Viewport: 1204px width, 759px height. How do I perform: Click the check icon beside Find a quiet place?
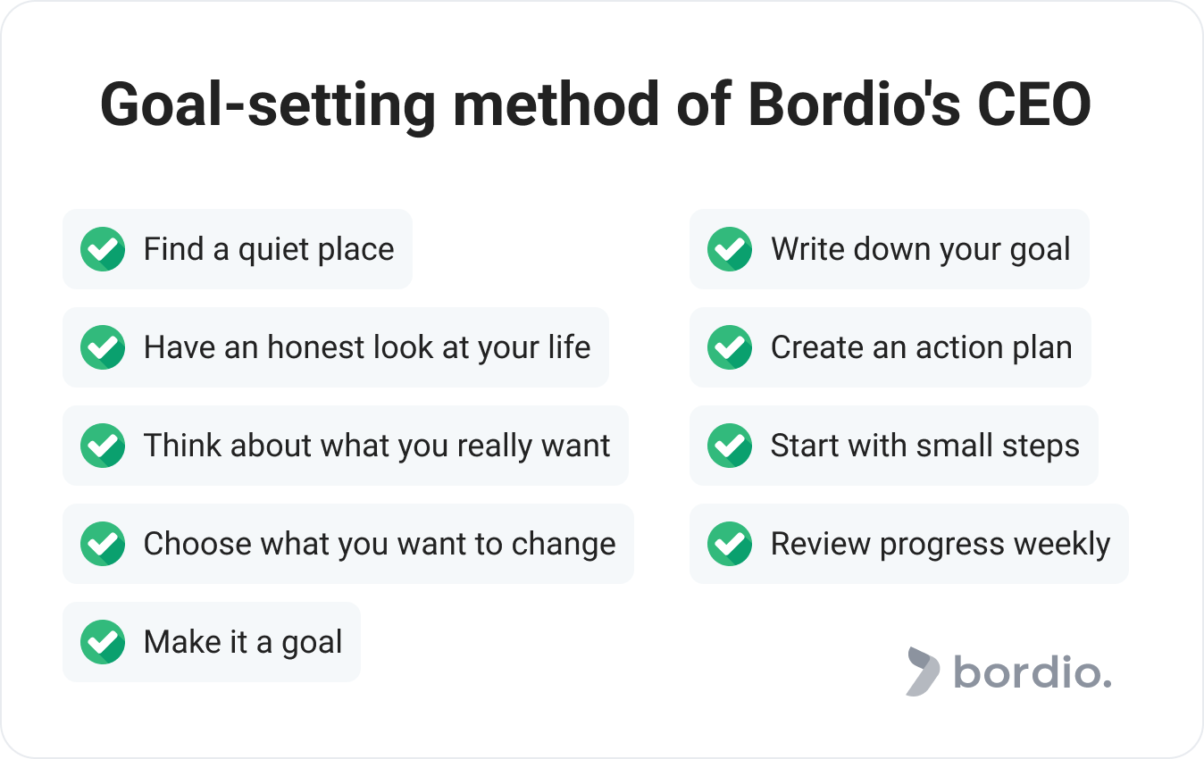(103, 249)
